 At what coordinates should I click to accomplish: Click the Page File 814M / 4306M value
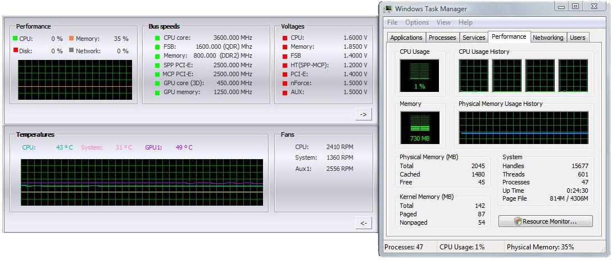coord(569,198)
